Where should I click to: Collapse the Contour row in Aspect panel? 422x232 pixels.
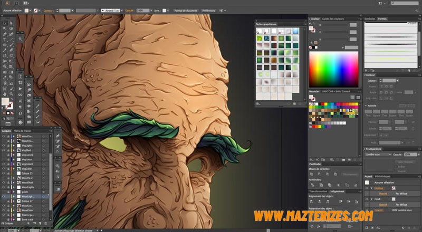point(372,188)
